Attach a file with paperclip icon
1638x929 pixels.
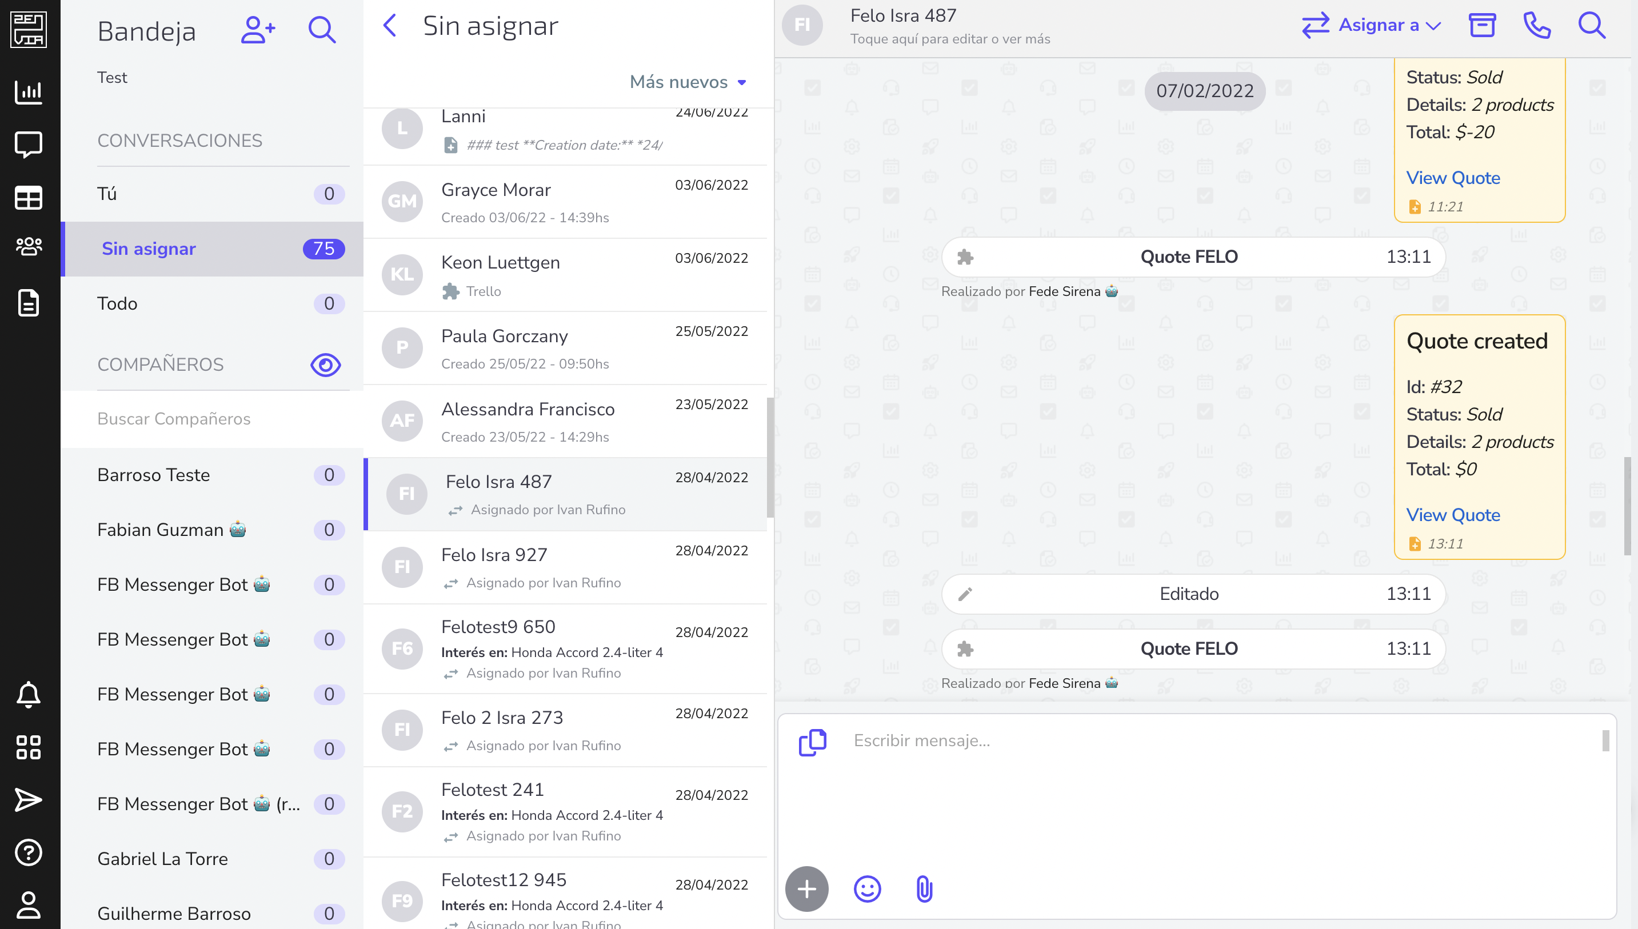(924, 889)
